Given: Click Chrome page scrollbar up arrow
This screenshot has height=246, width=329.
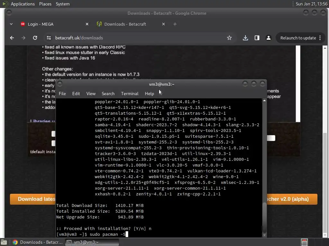Looking at the screenshot, I should tap(325, 48).
